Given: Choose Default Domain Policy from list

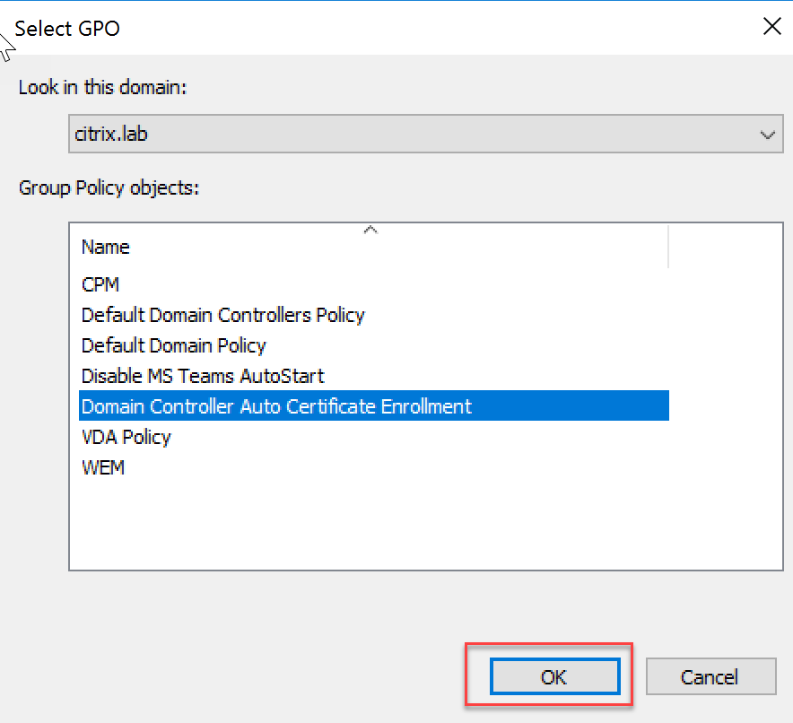Looking at the screenshot, I should pyautogui.click(x=173, y=345).
